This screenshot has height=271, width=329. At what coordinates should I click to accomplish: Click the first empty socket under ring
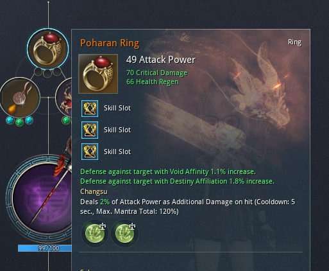tap(38, 72)
